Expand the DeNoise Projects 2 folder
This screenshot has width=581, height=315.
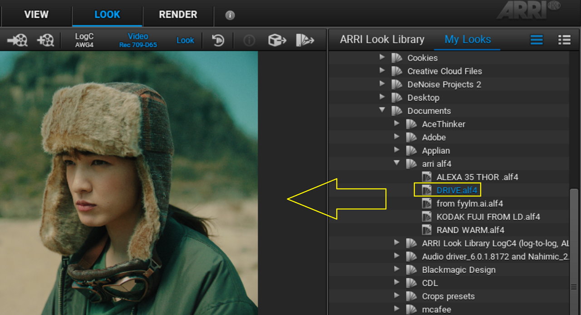pos(382,84)
